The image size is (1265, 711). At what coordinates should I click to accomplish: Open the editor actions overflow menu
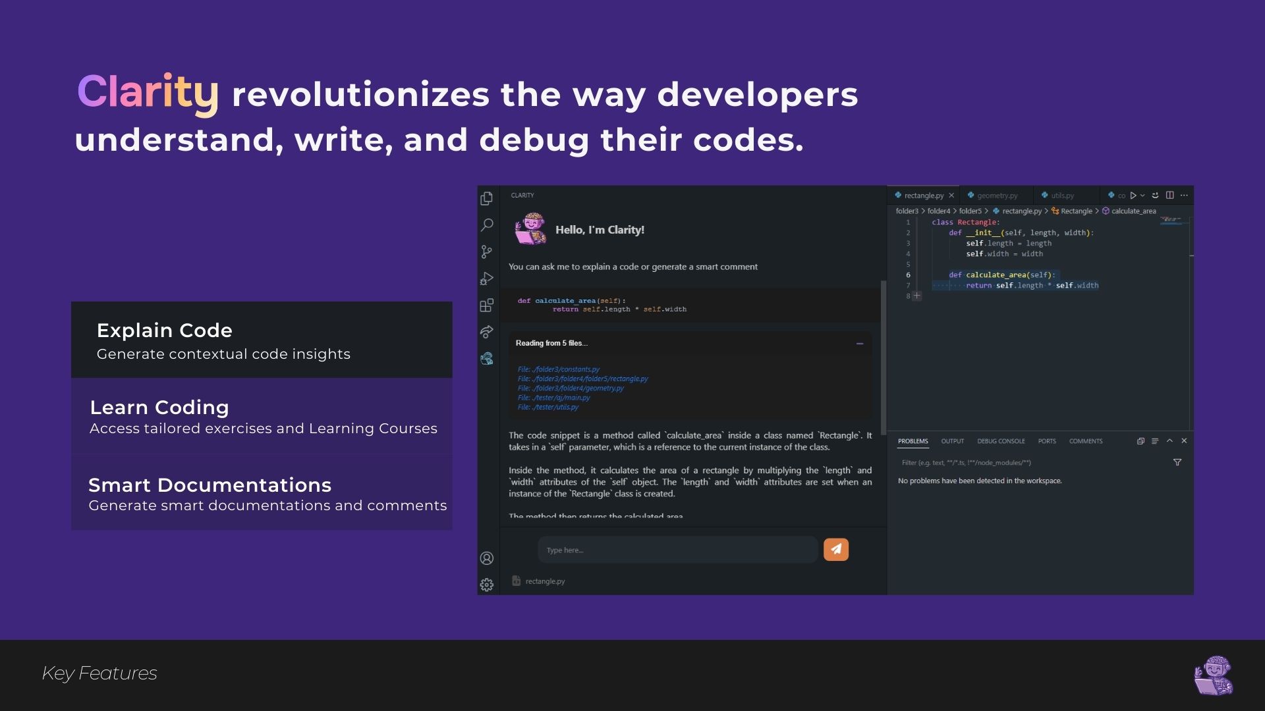tap(1185, 196)
